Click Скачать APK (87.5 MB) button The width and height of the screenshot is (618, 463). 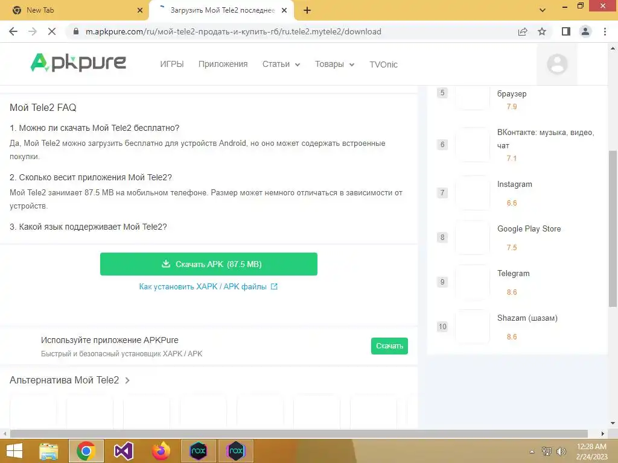click(208, 264)
